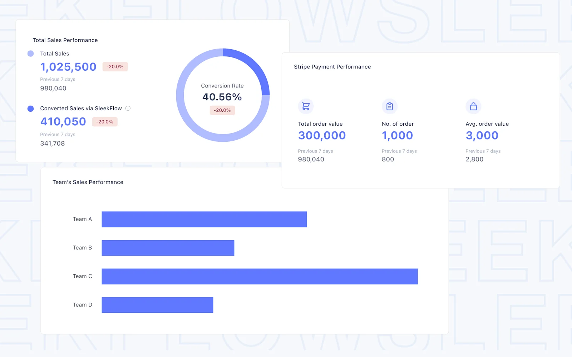This screenshot has width=572, height=357.
Task: Click the Total Sales value 1,025,500
Action: [68, 67]
